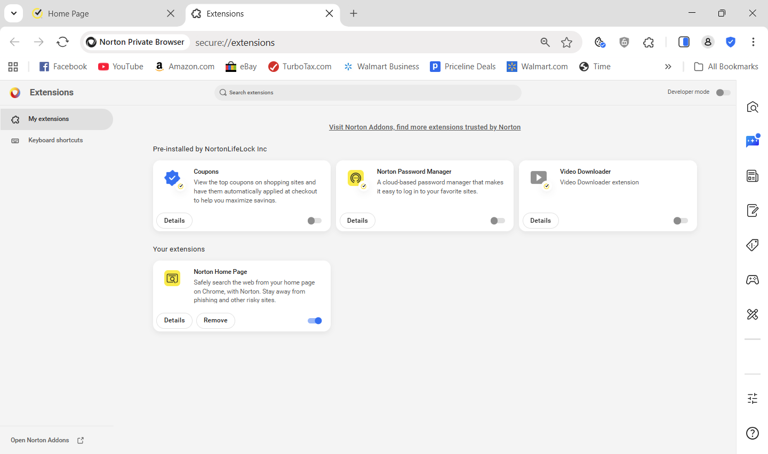Open the YouTube bookmark
768x454 pixels.
click(121, 67)
